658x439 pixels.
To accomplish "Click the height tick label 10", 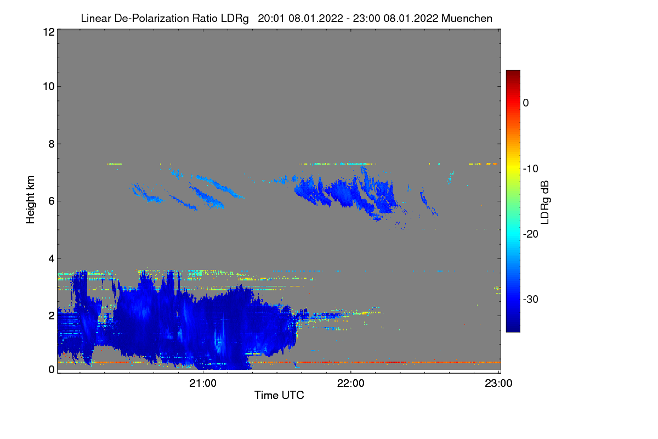I will (48, 86).
